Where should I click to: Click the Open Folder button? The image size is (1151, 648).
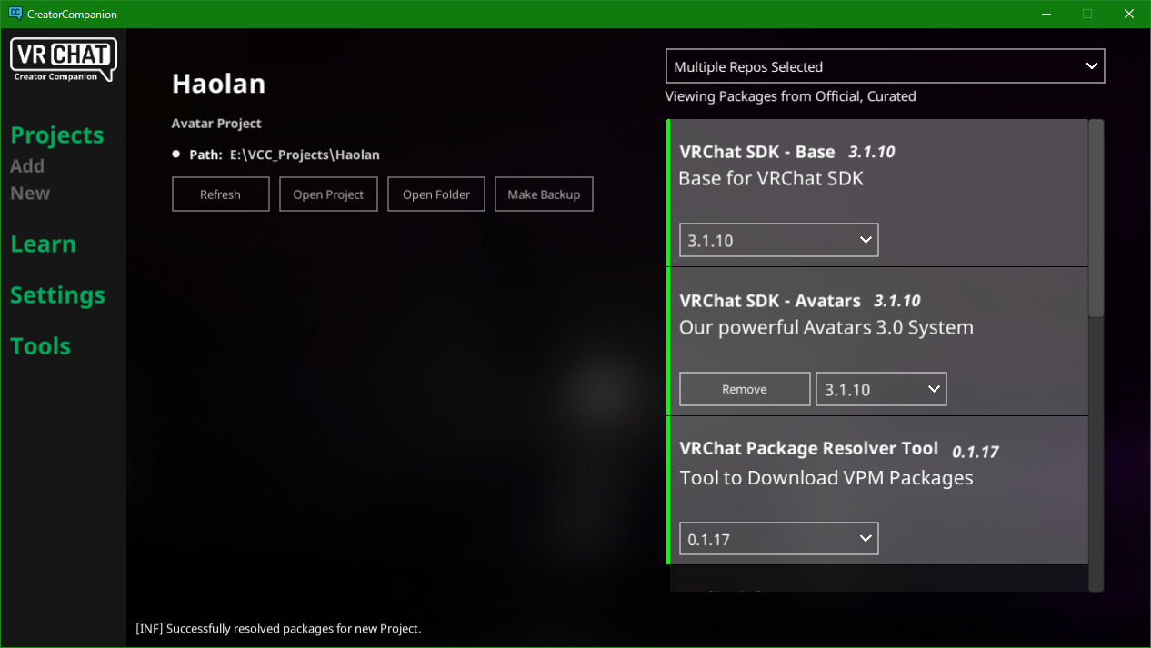tap(436, 194)
